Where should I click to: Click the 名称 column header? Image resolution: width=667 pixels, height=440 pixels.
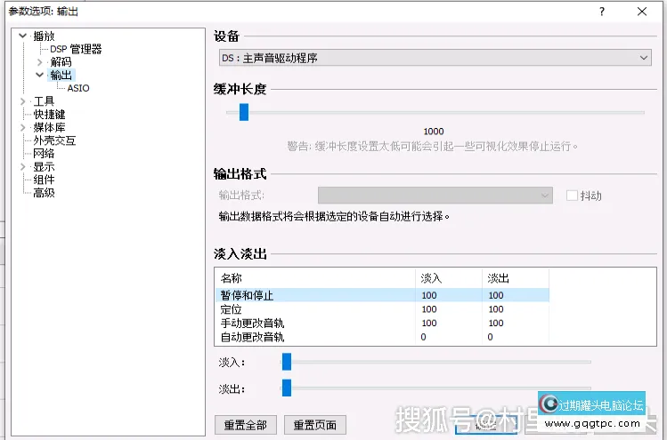314,278
